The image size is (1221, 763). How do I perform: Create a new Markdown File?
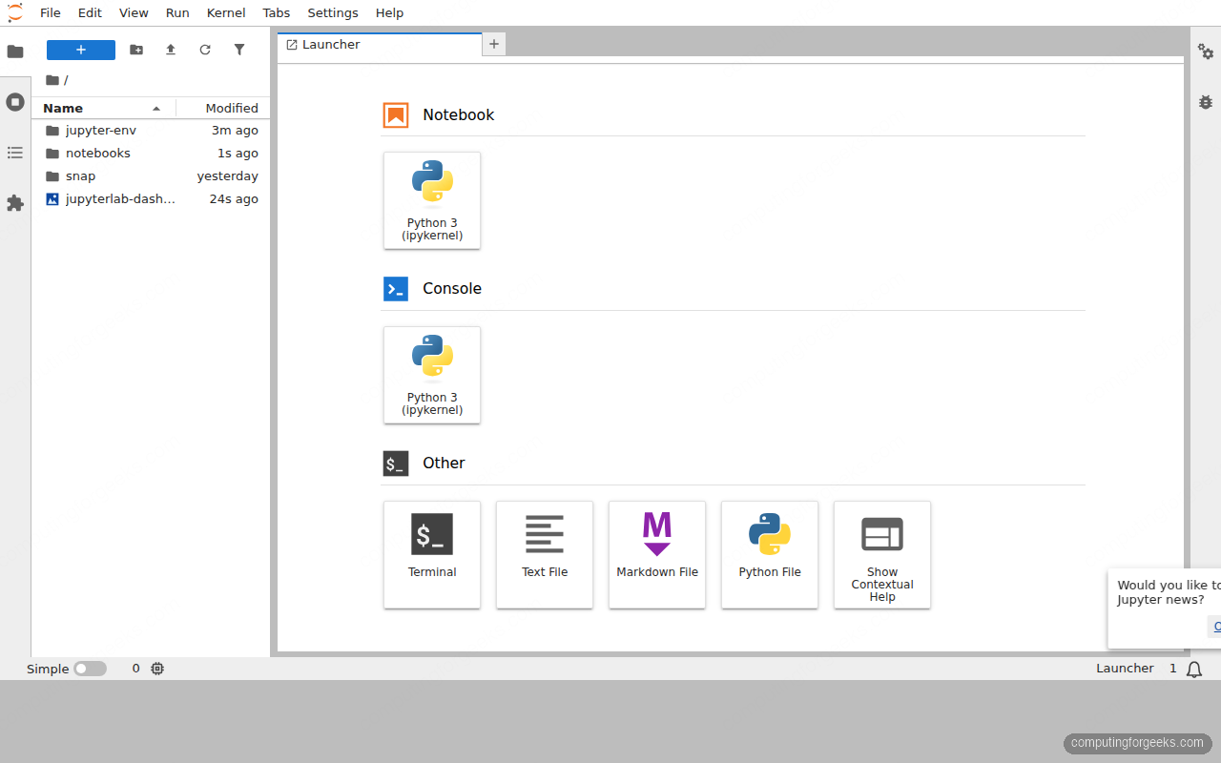[x=657, y=554]
